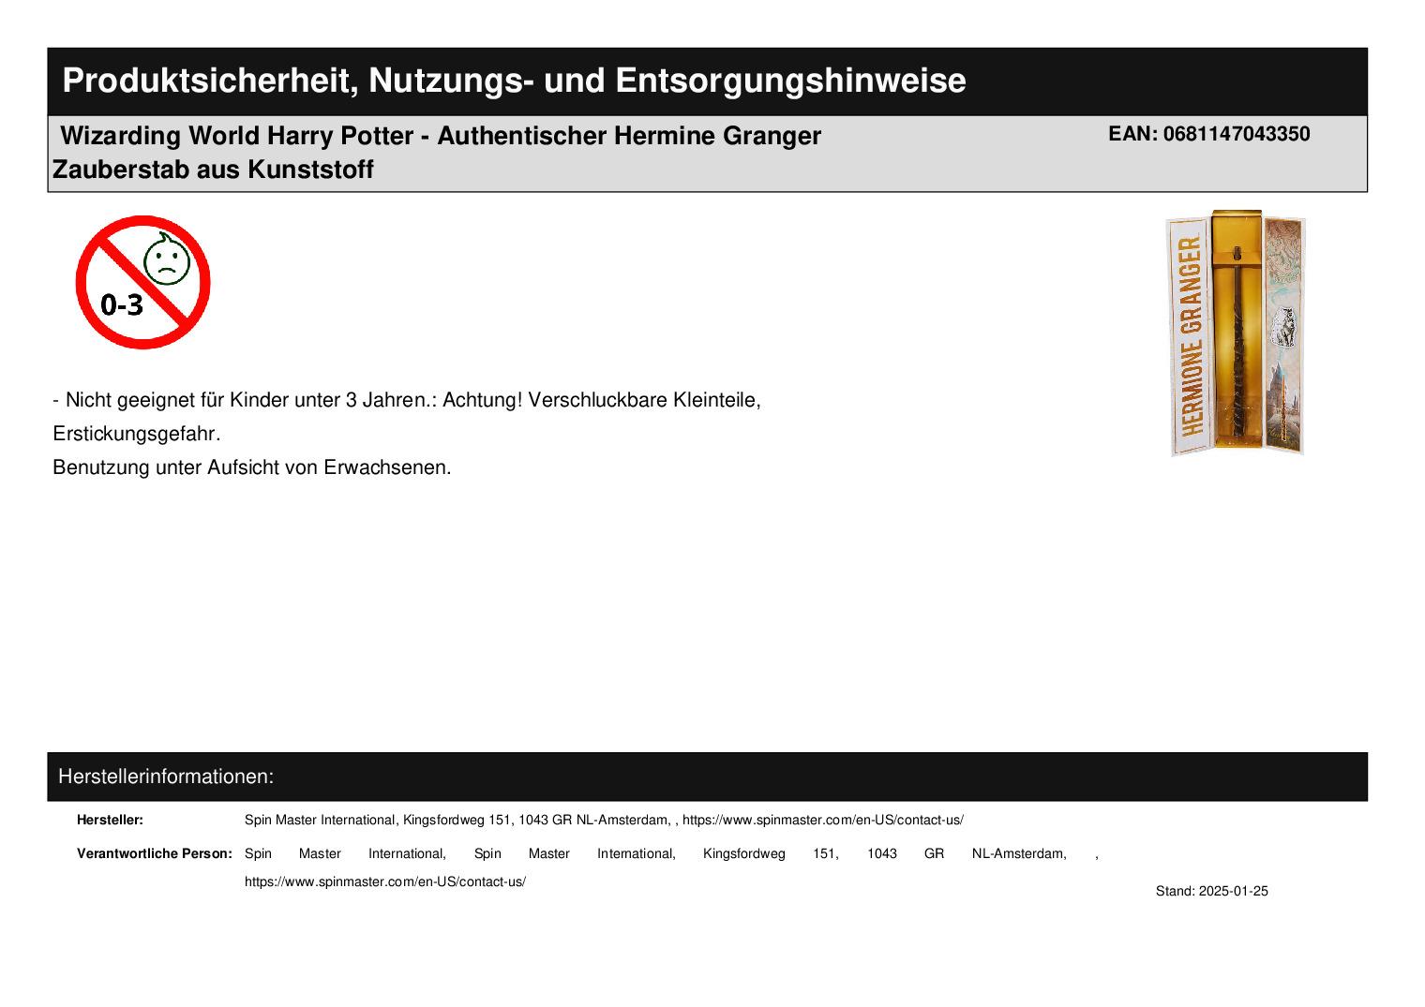Viewport: 1425px width, 1007px height.
Task: Click the Herstellerinformationen section header
Action: tap(166, 777)
